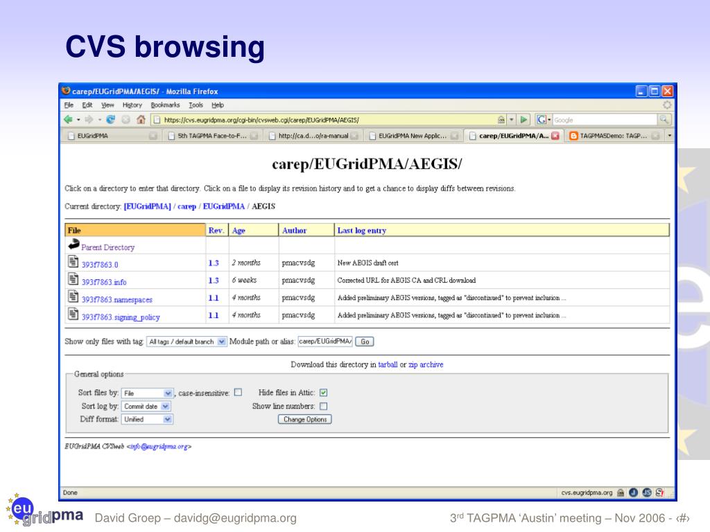
Task: Click the activity throbber icon
Action: pyautogui.click(x=667, y=105)
